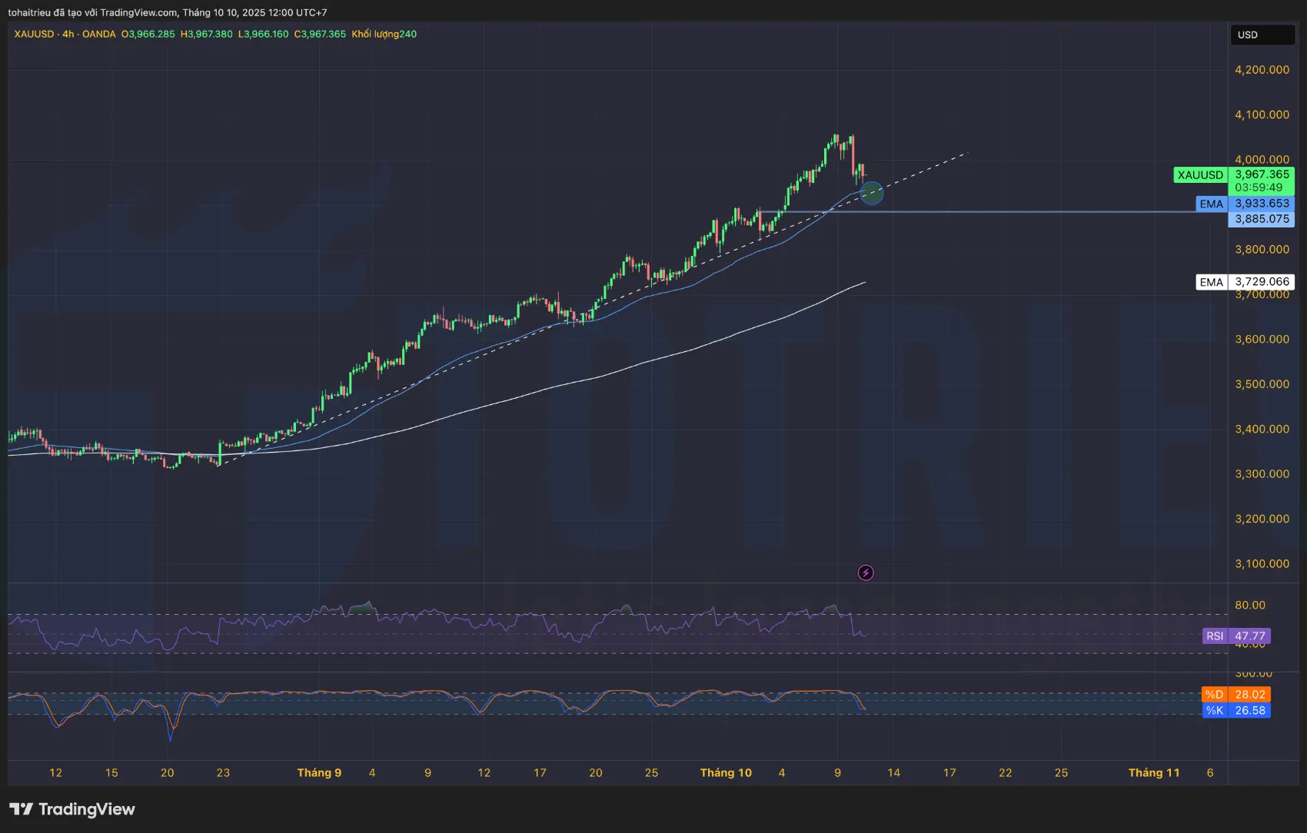Image resolution: width=1307 pixels, height=833 pixels.
Task: Click the green circle marker on the chart
Action: (x=872, y=193)
